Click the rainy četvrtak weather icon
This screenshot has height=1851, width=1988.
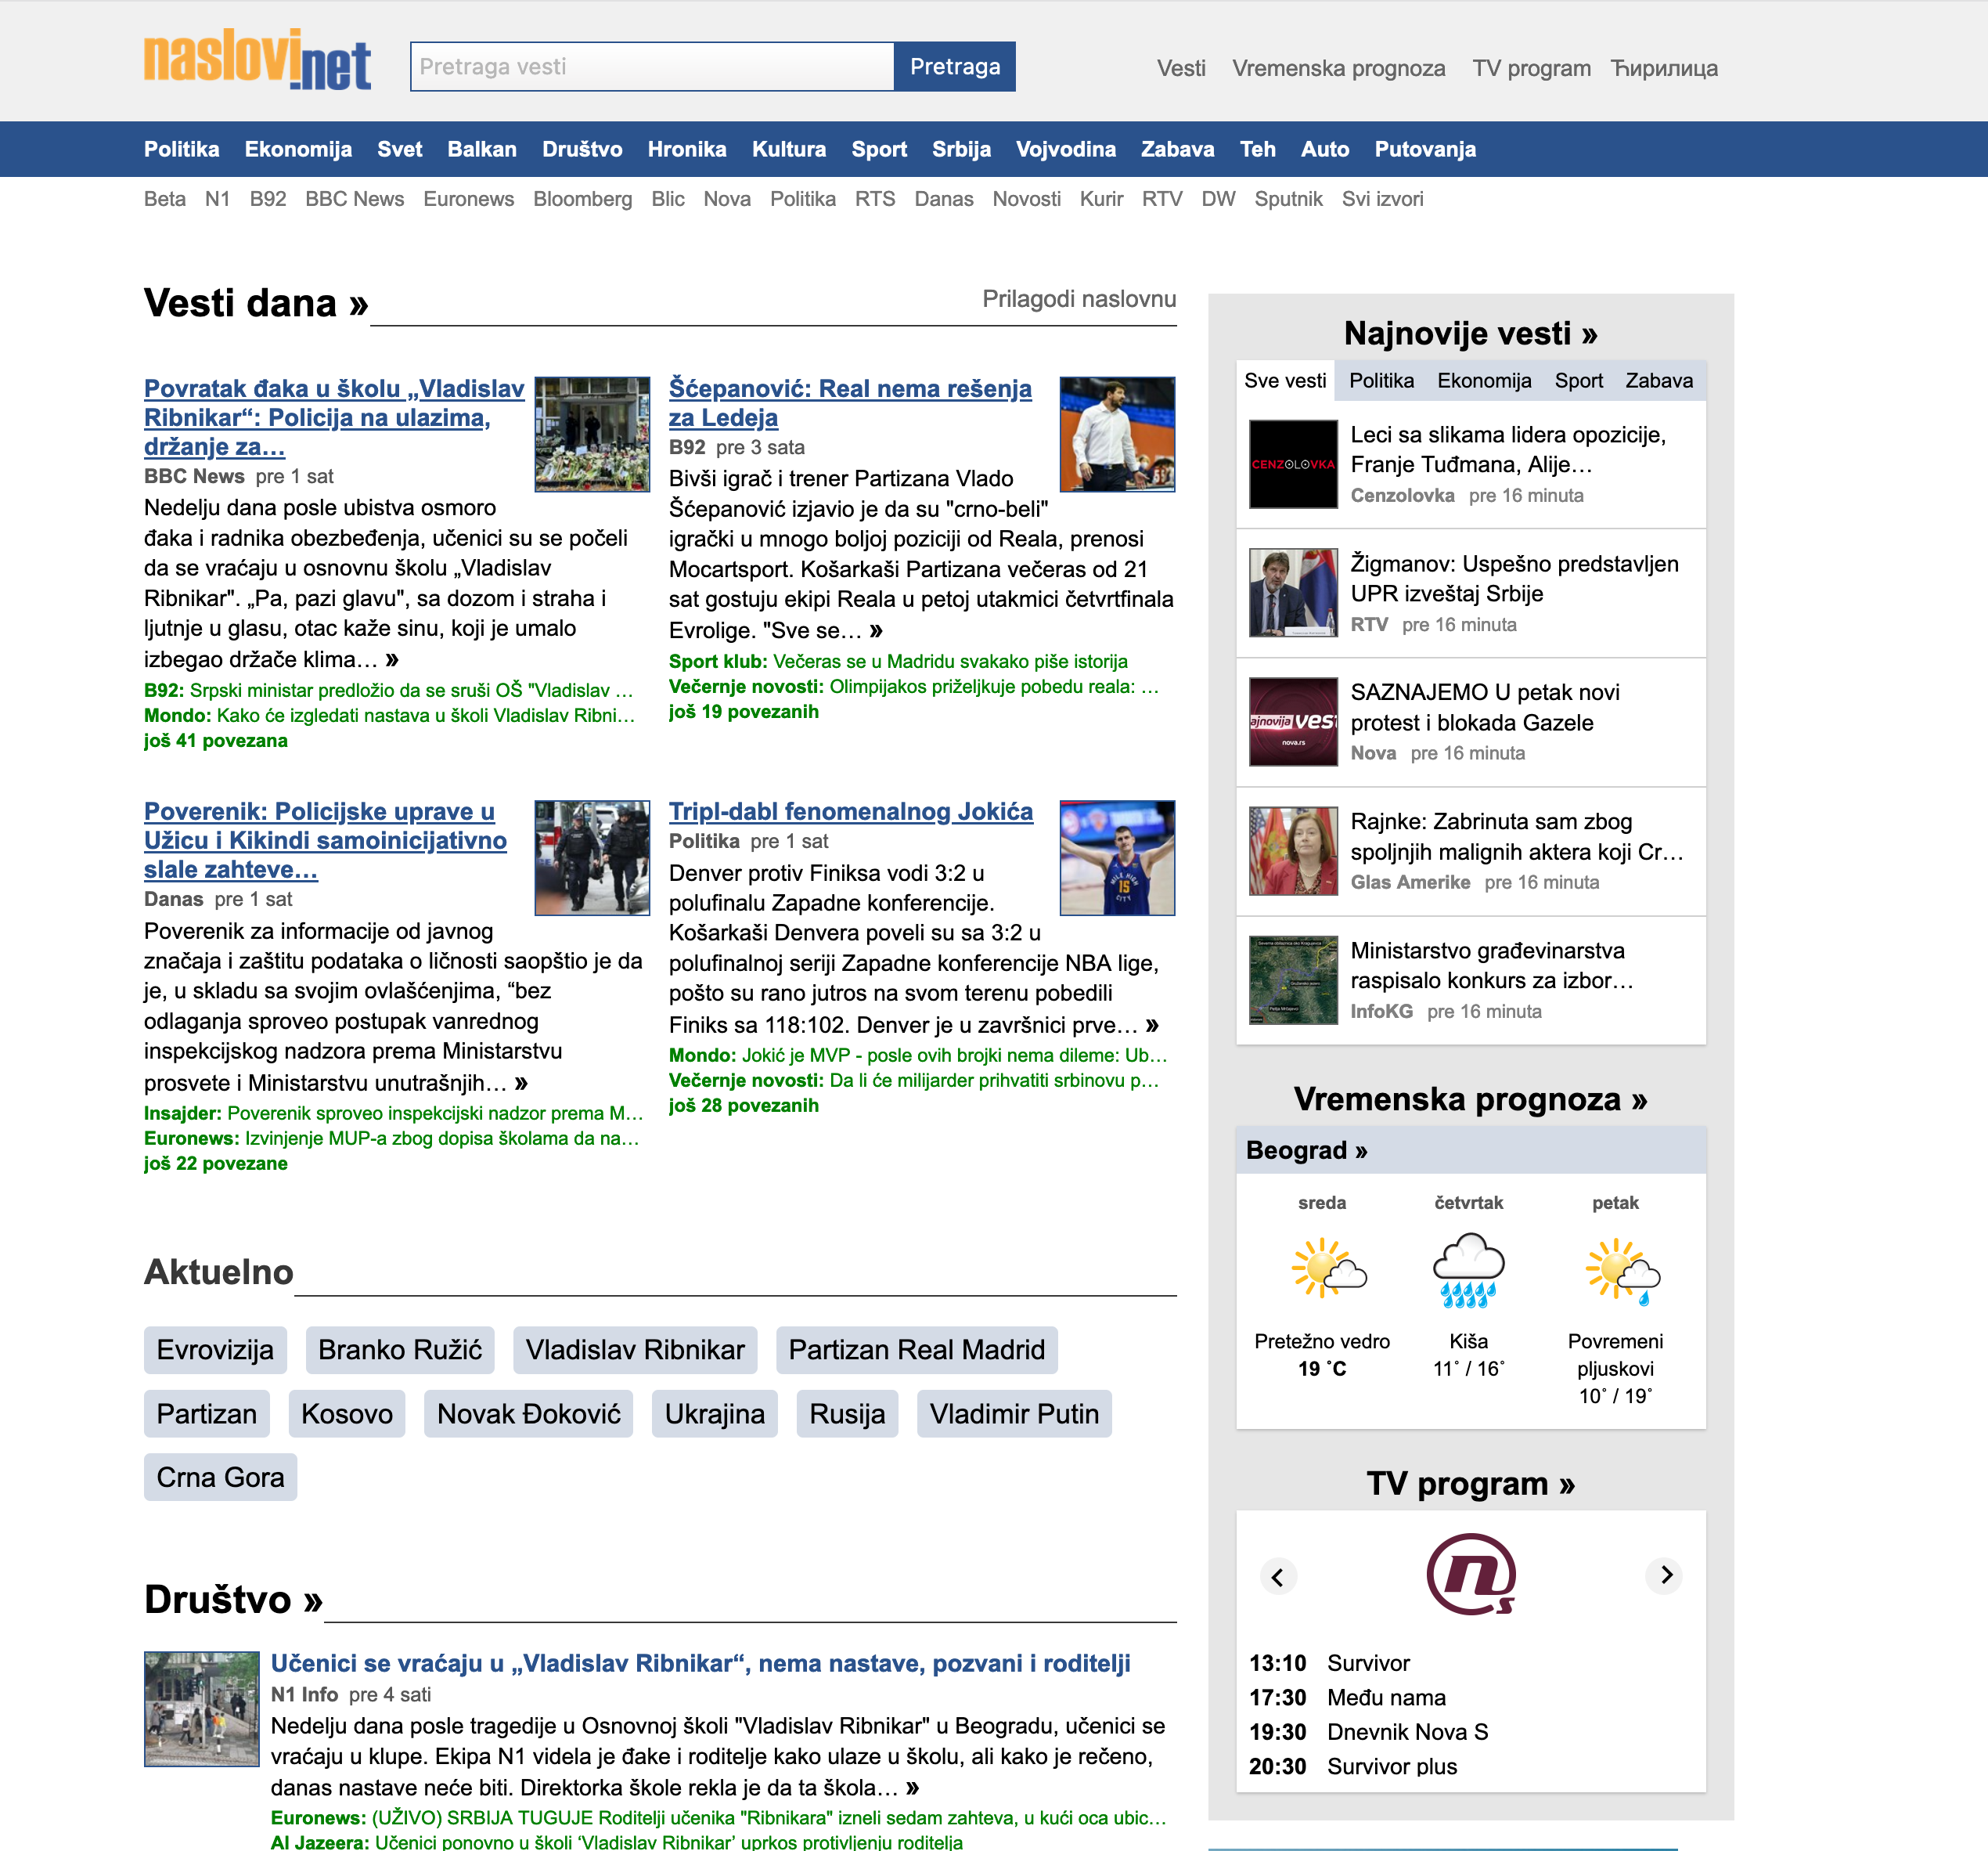click(1468, 1271)
